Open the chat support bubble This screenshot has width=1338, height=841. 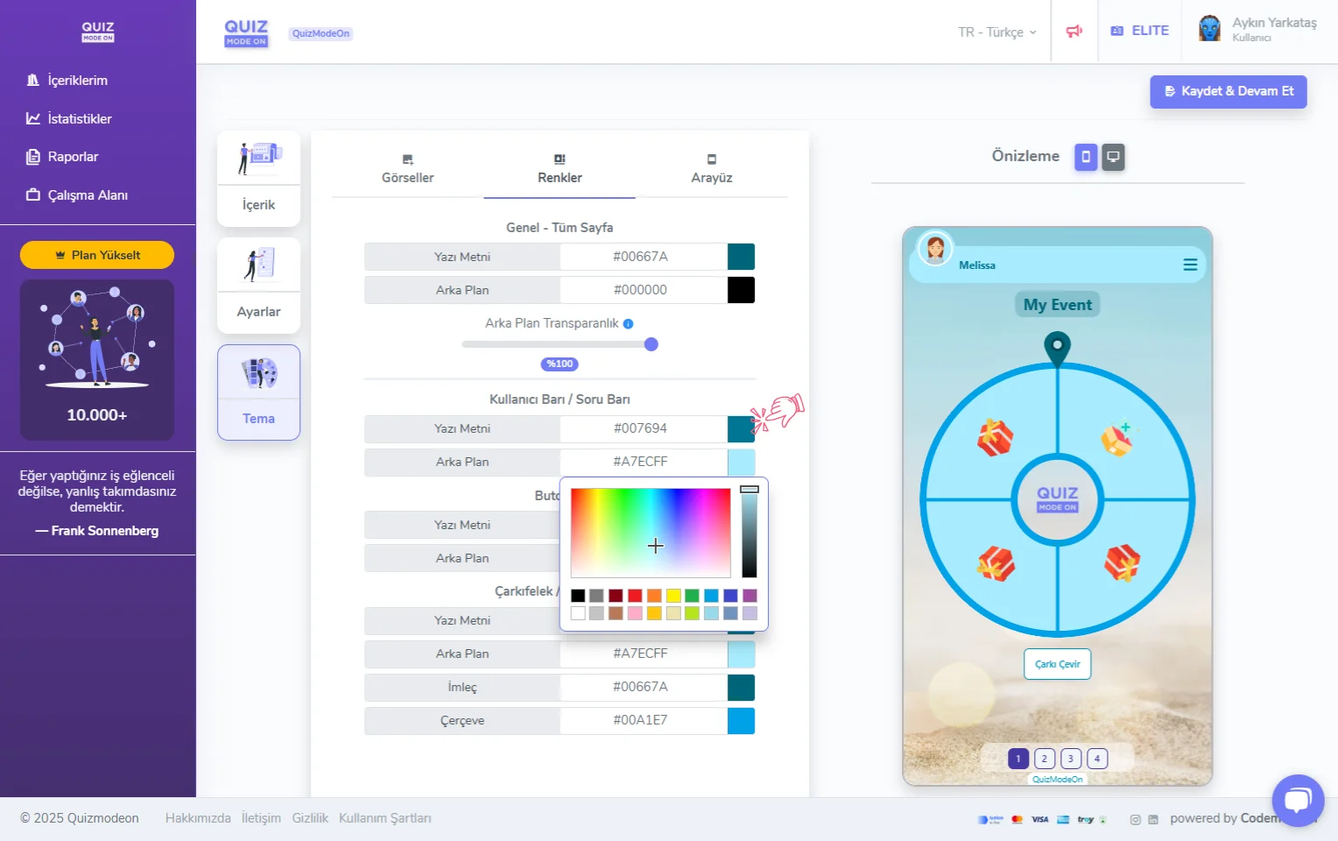click(1297, 800)
